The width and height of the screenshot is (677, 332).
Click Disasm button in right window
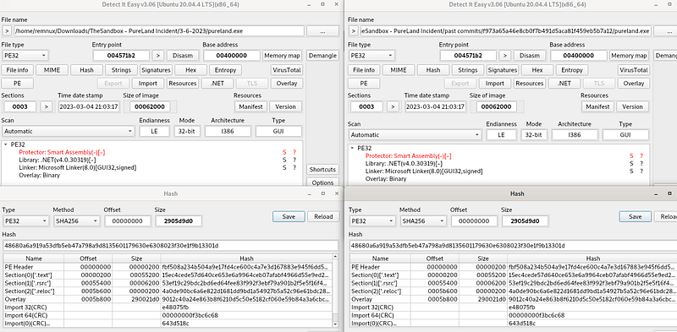(x=530, y=56)
